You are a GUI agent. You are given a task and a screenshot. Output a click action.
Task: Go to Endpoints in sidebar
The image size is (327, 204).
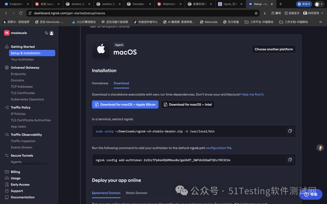(18, 74)
